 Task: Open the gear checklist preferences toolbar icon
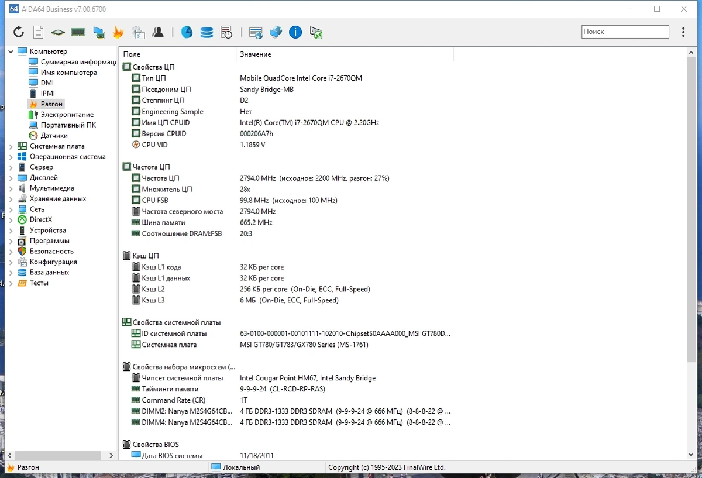coord(139,32)
